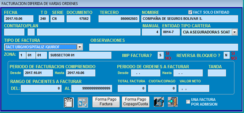Click the SERIE field CN
Viewport: 244px width, 113px height.
tap(57, 19)
